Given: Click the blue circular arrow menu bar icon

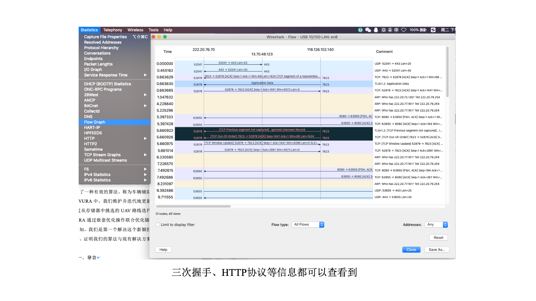Looking at the screenshot, I should coord(360,30).
